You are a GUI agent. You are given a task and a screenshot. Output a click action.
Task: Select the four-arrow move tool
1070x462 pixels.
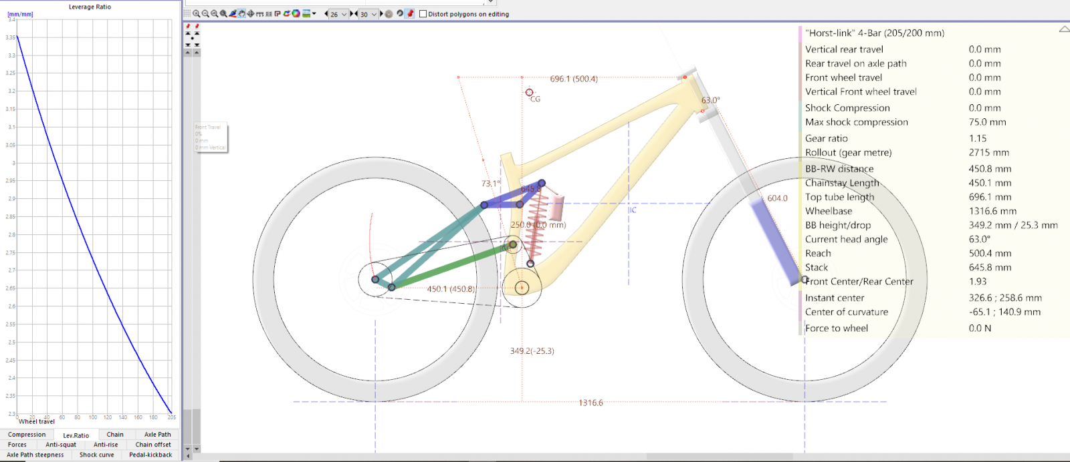(251, 13)
